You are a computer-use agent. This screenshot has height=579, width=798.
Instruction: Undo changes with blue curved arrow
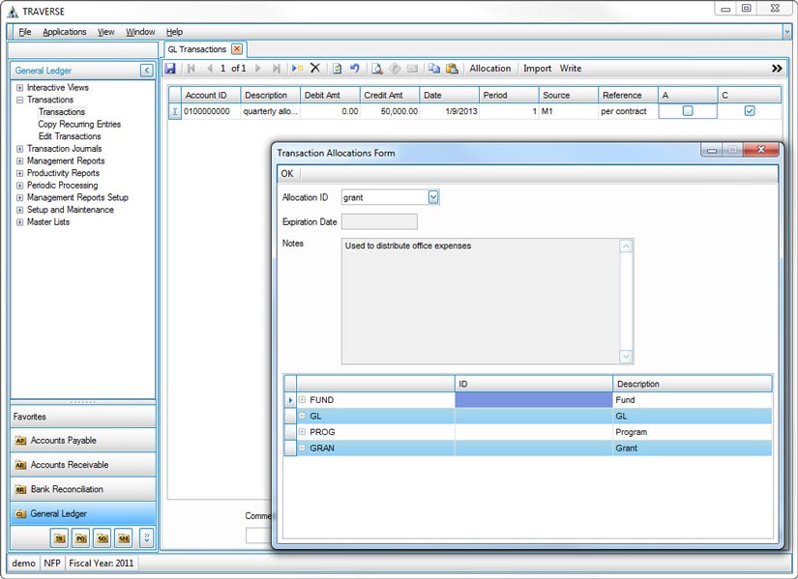click(x=355, y=68)
